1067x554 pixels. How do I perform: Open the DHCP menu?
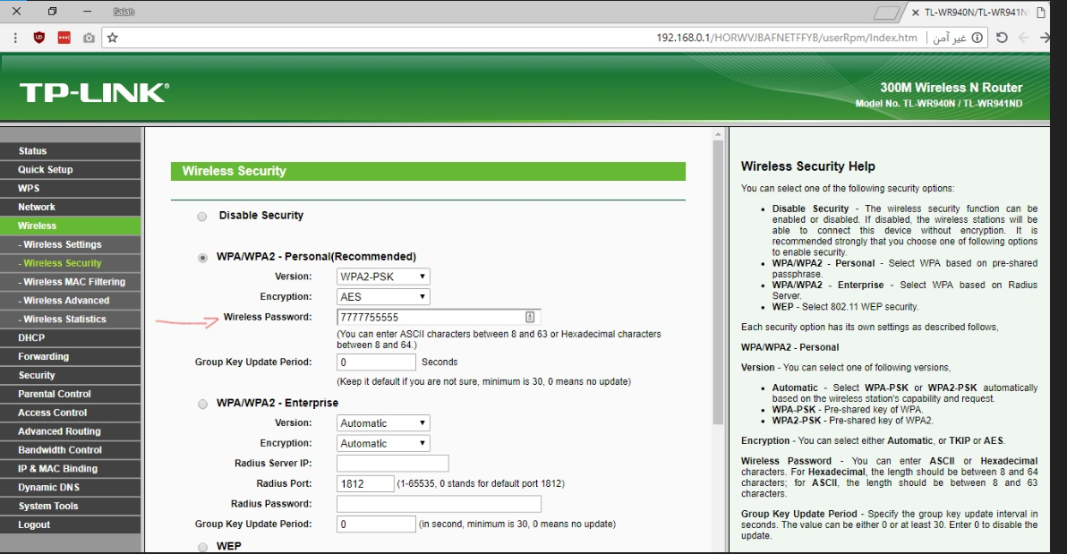(x=70, y=338)
